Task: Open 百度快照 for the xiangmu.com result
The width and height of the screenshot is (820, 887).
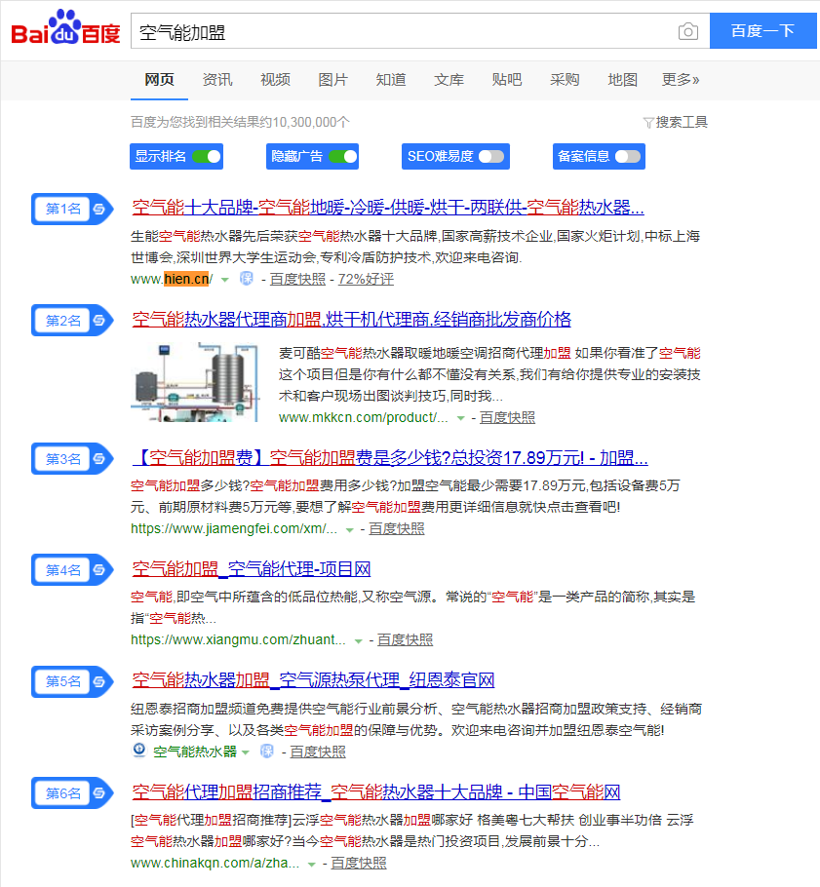Action: (405, 639)
